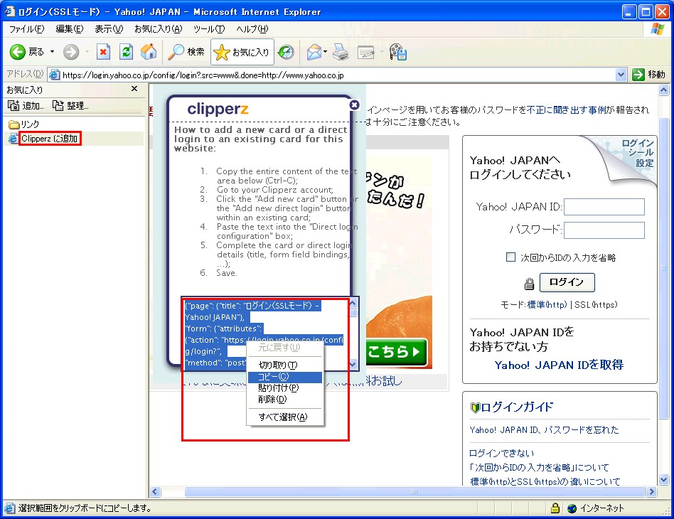674x519 pixels.
Task: Choose 切り取り(T) in the context menu
Action: tap(284, 365)
